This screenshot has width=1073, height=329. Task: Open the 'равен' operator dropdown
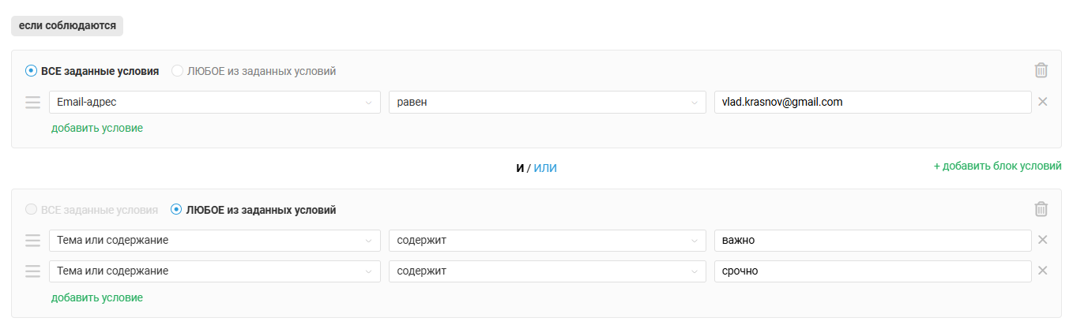[x=547, y=103]
